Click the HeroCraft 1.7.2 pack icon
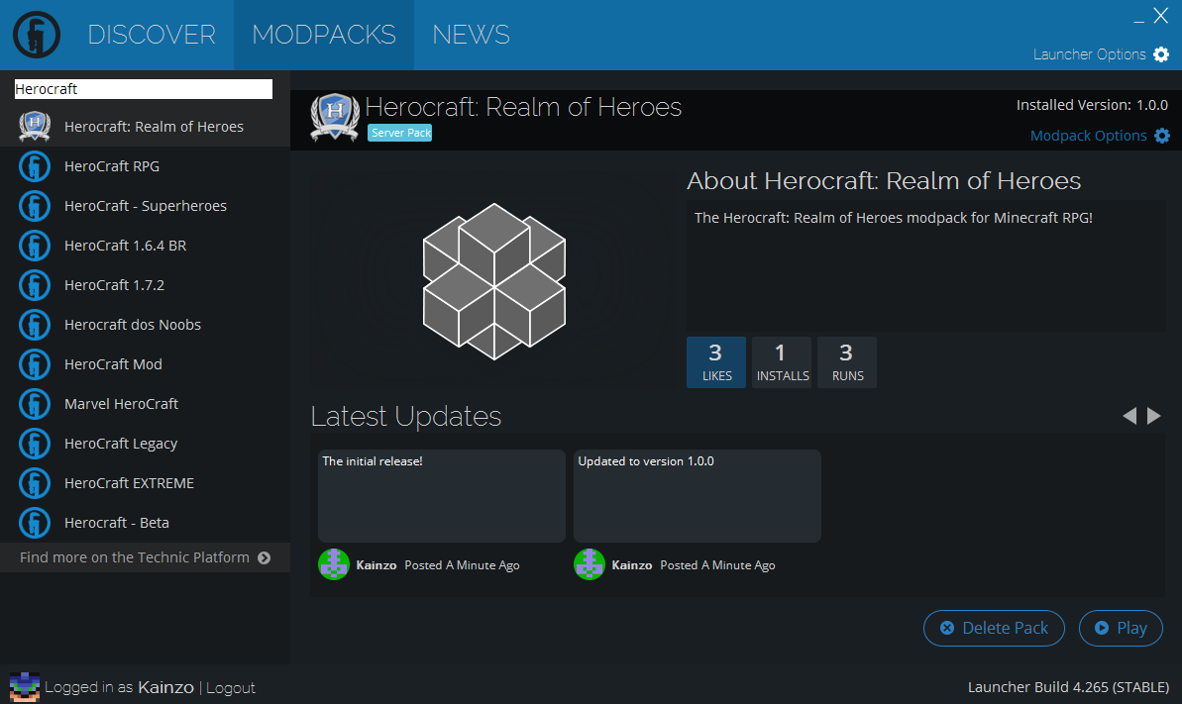 (x=35, y=285)
